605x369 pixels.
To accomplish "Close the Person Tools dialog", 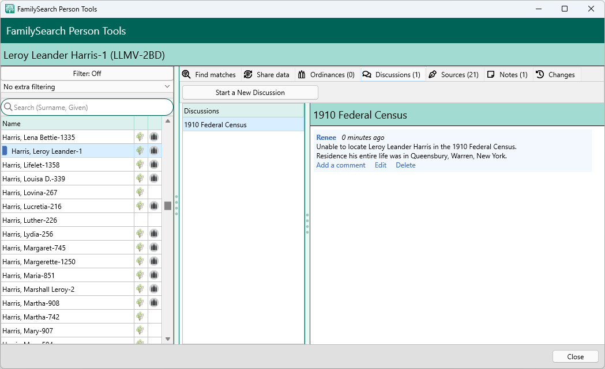I will 575,357.
